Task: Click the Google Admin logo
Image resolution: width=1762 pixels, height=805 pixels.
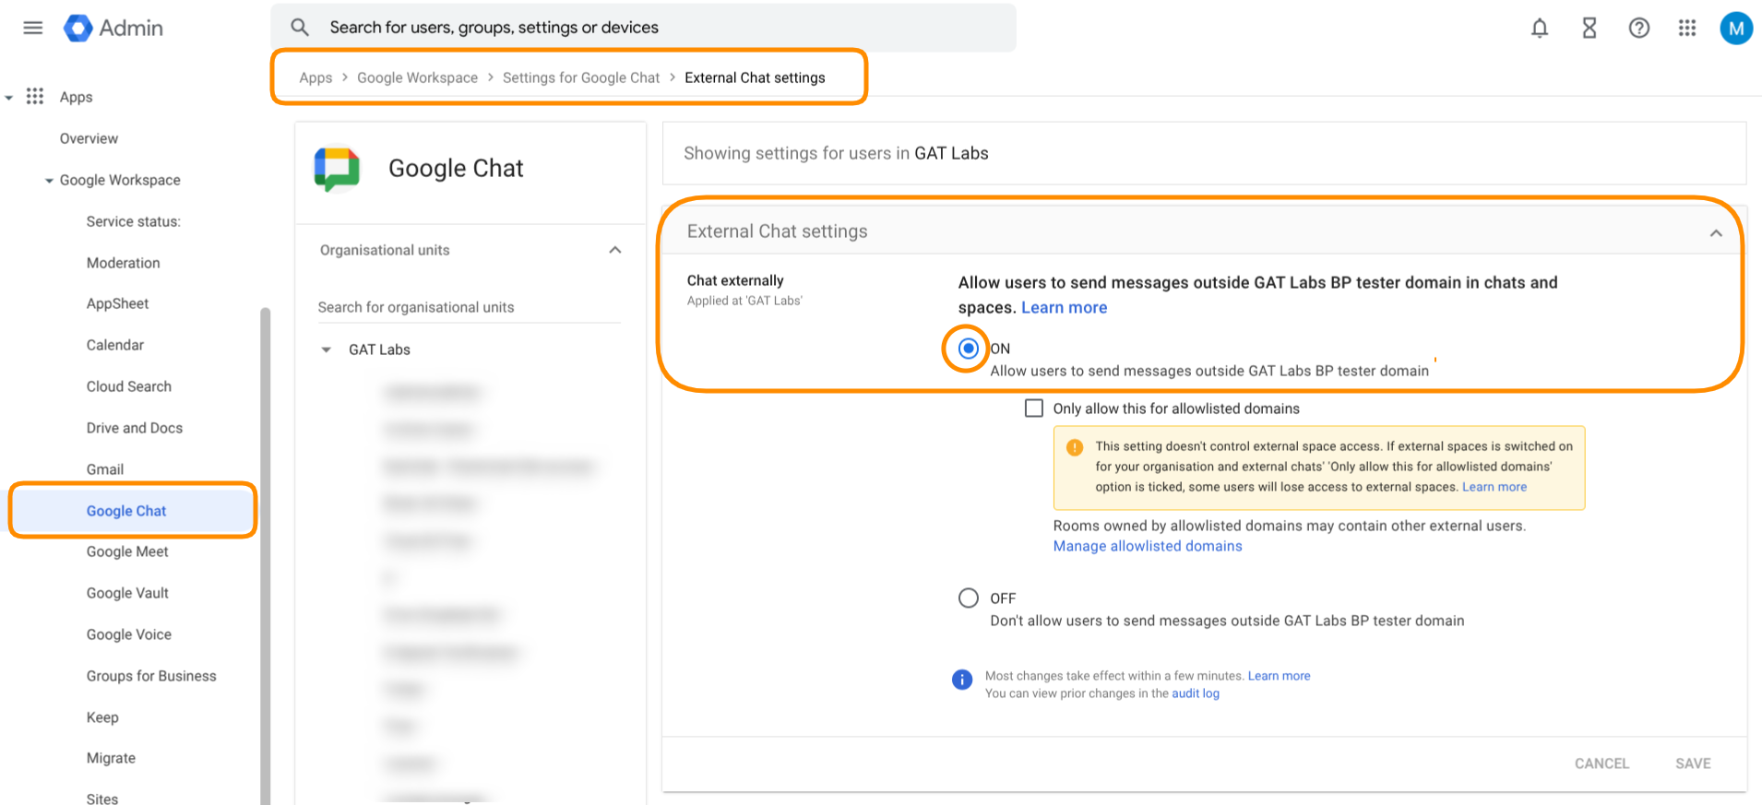Action: coord(113,29)
